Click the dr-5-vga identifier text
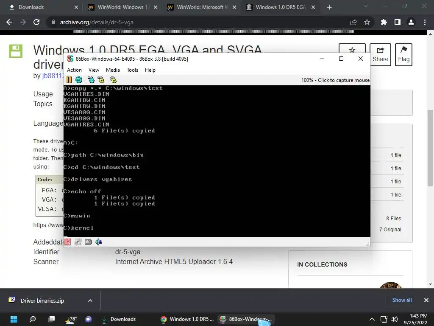Image resolution: width=434 pixels, height=326 pixels. 128,252
